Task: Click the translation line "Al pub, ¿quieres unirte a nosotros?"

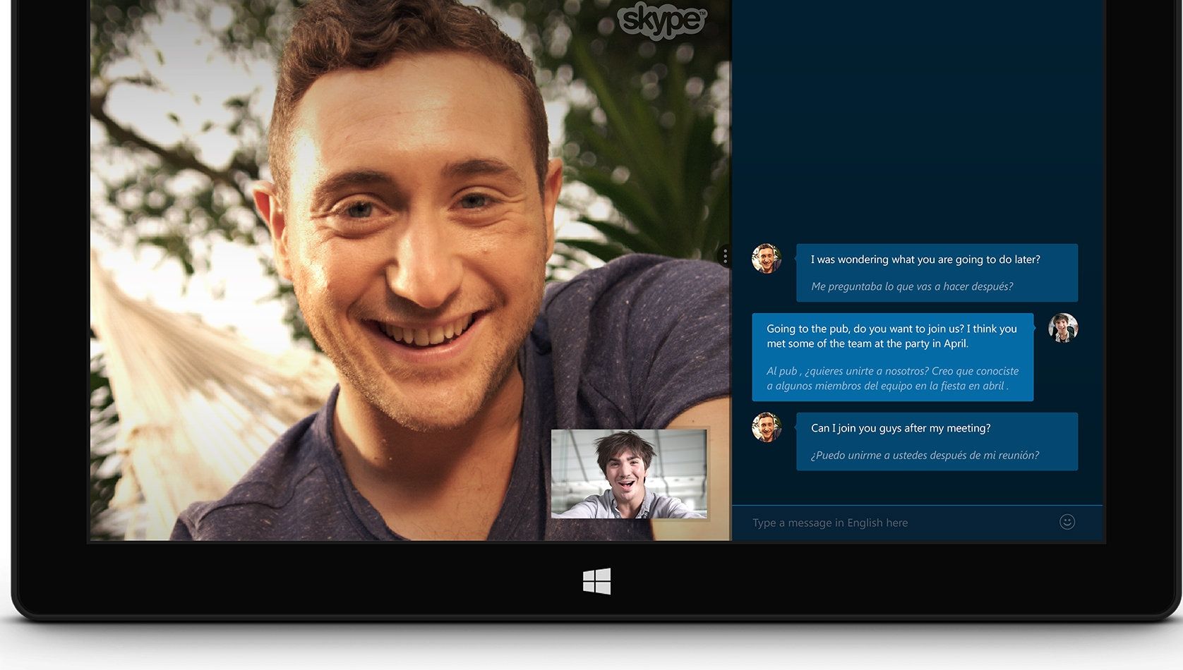Action: tap(892, 371)
